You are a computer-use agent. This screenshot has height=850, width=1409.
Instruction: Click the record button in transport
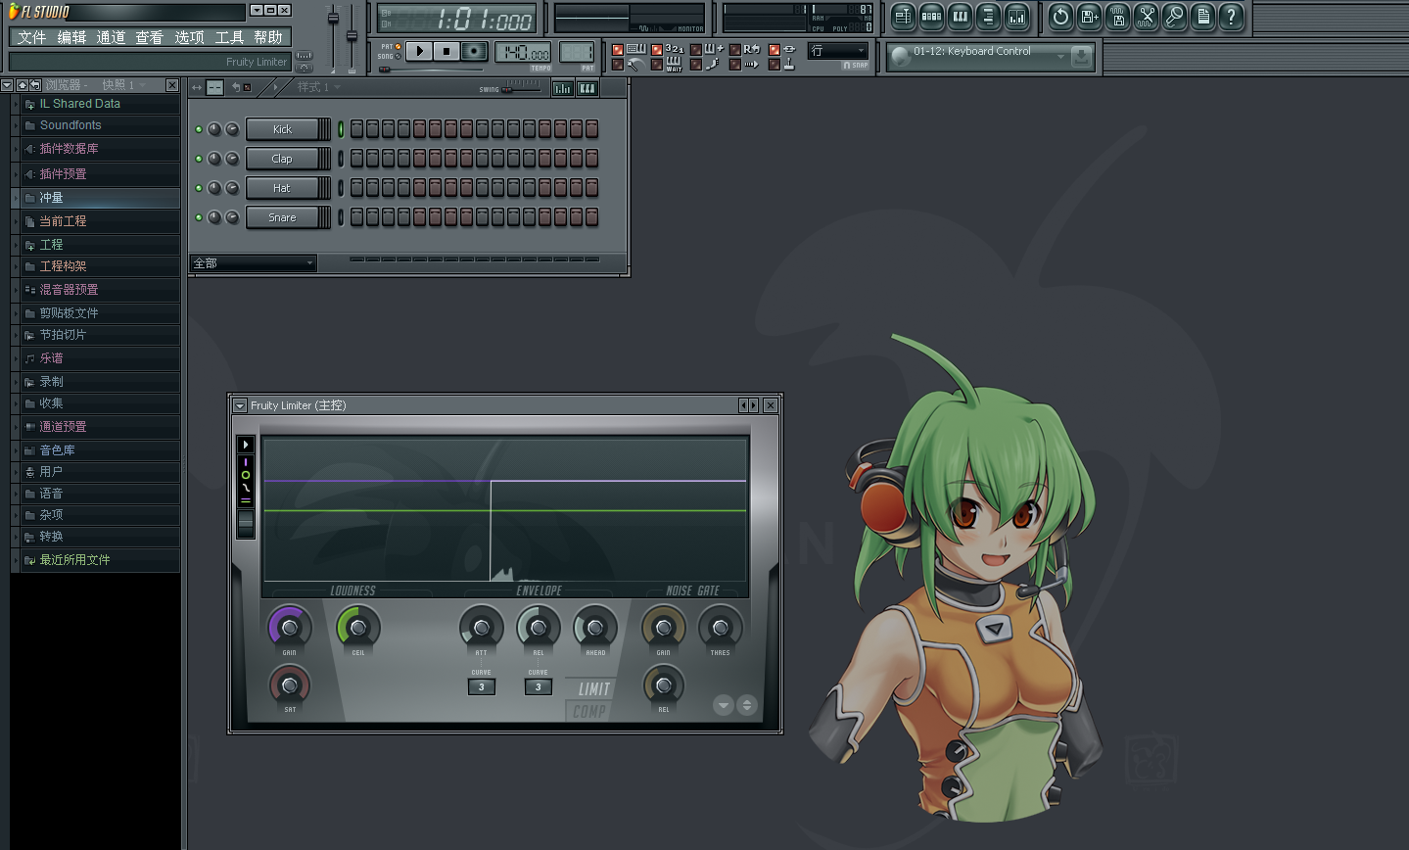tap(474, 51)
